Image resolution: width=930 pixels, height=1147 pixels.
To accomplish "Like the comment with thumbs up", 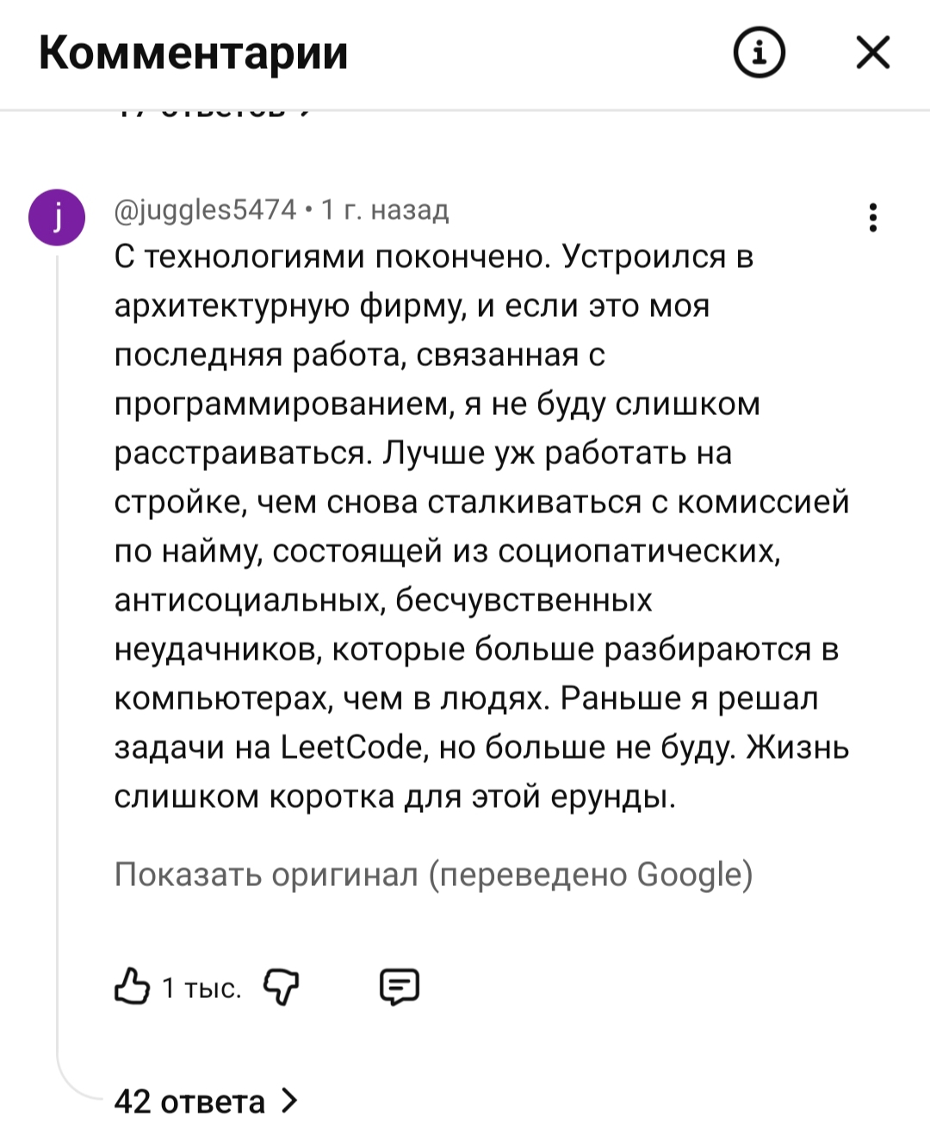I will pos(132,986).
